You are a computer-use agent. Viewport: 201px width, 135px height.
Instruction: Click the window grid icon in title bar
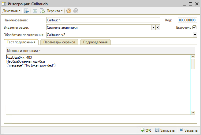point(4,4)
